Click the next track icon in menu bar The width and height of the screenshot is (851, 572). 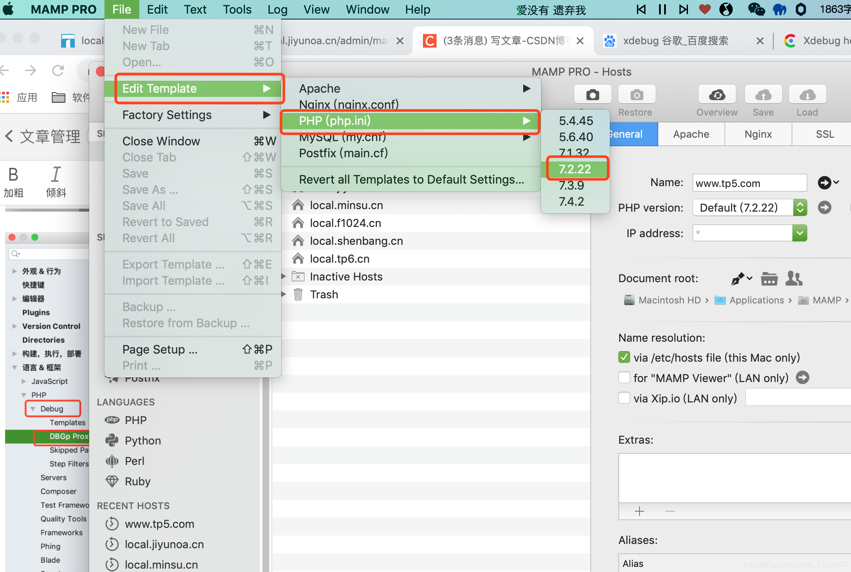click(x=684, y=9)
